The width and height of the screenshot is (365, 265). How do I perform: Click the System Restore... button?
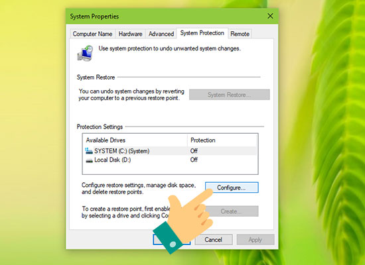coord(230,95)
